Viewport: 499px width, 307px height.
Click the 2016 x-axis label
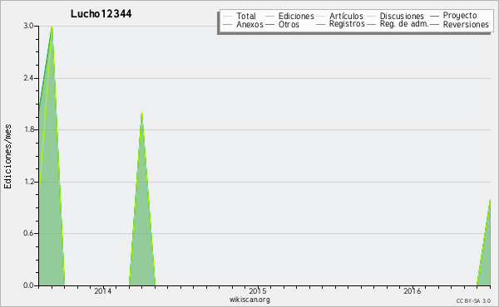pos(413,290)
